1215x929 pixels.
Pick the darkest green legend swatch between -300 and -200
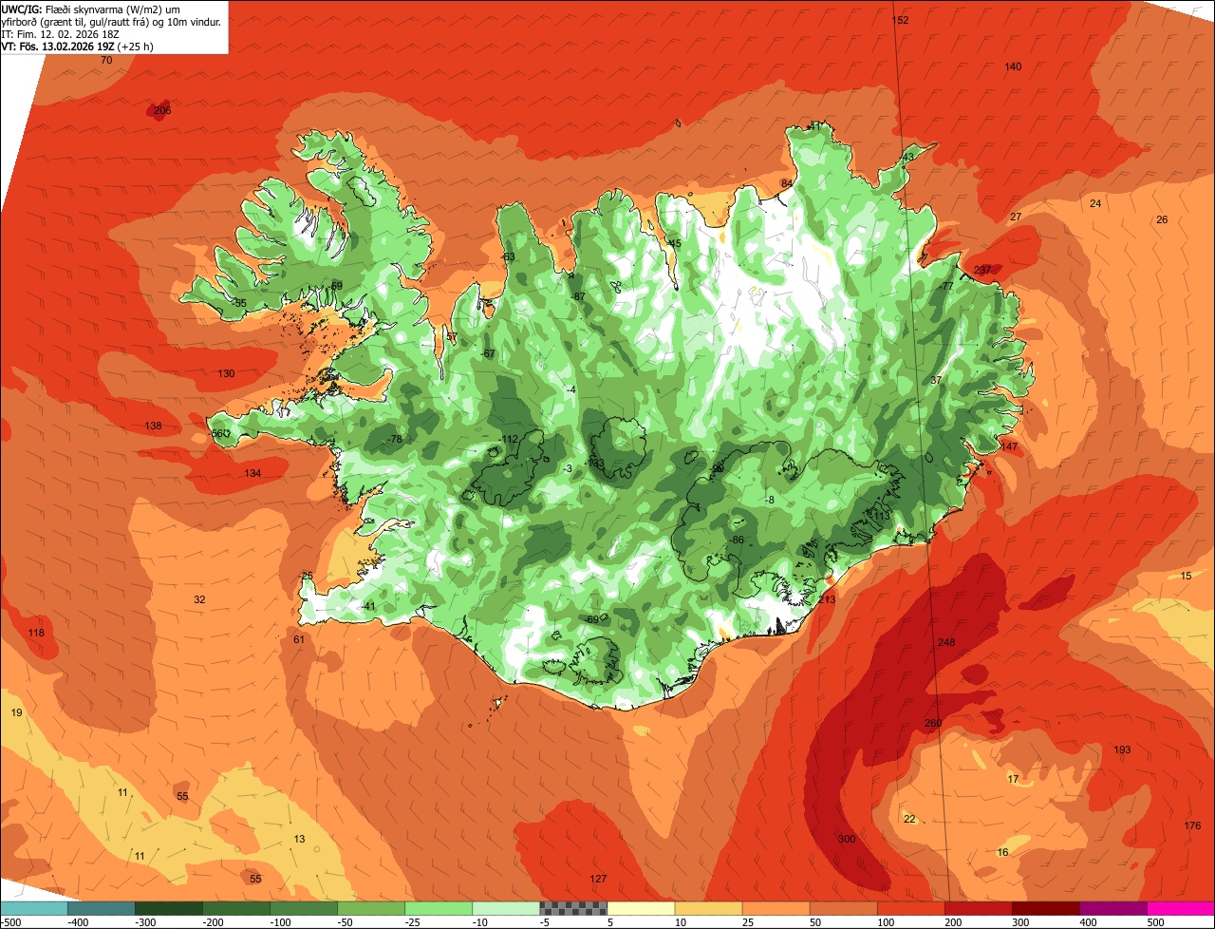click(168, 909)
